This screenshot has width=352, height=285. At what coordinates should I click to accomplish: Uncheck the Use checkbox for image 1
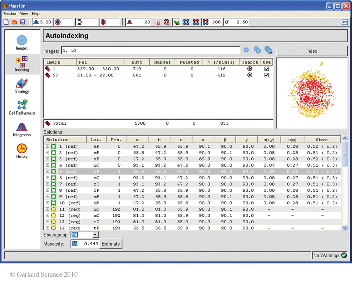point(266,69)
